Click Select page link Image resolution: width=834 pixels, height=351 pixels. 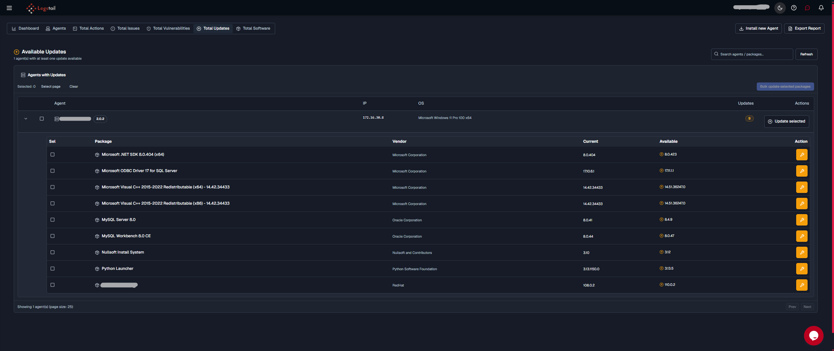point(51,86)
